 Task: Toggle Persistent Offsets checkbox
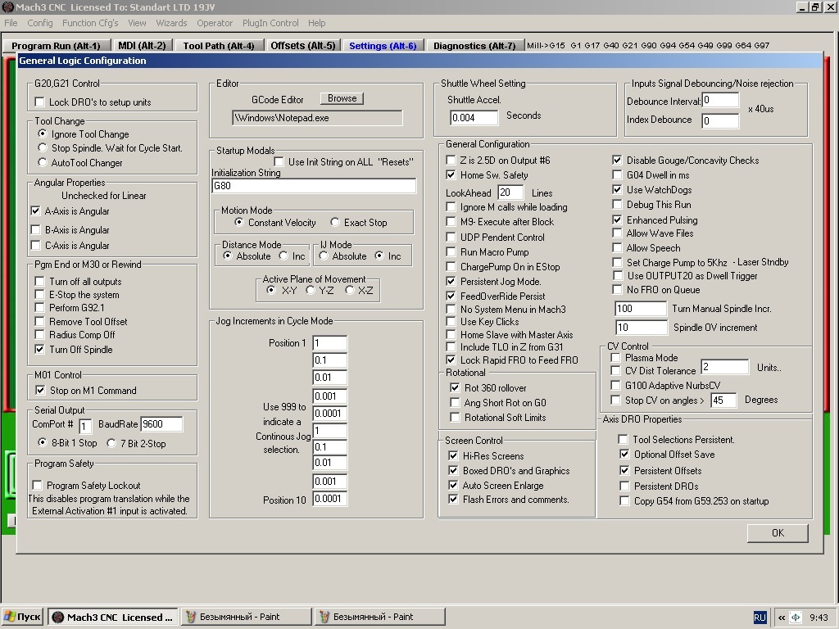click(x=624, y=470)
